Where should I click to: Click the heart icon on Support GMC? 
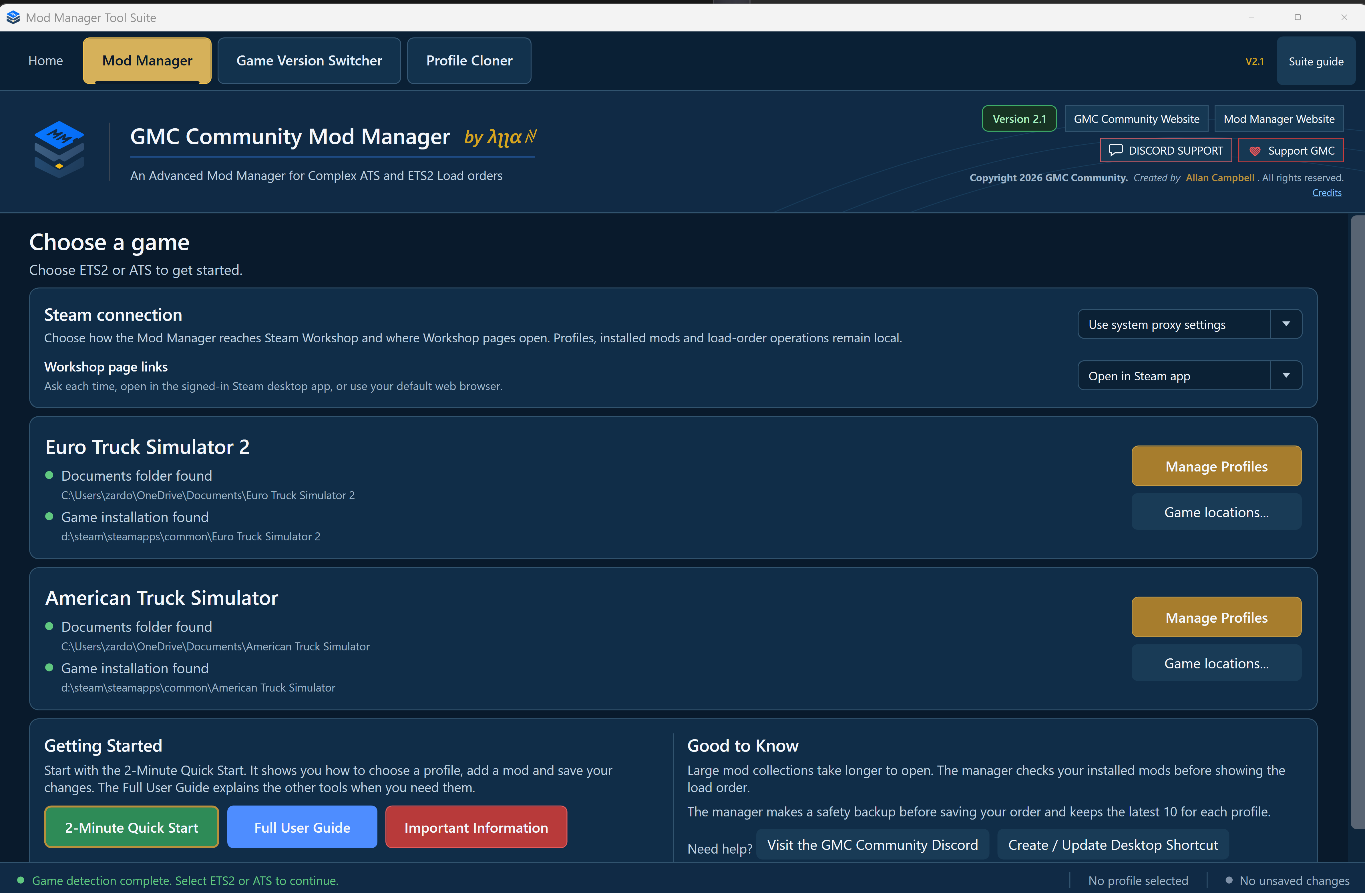tap(1255, 151)
